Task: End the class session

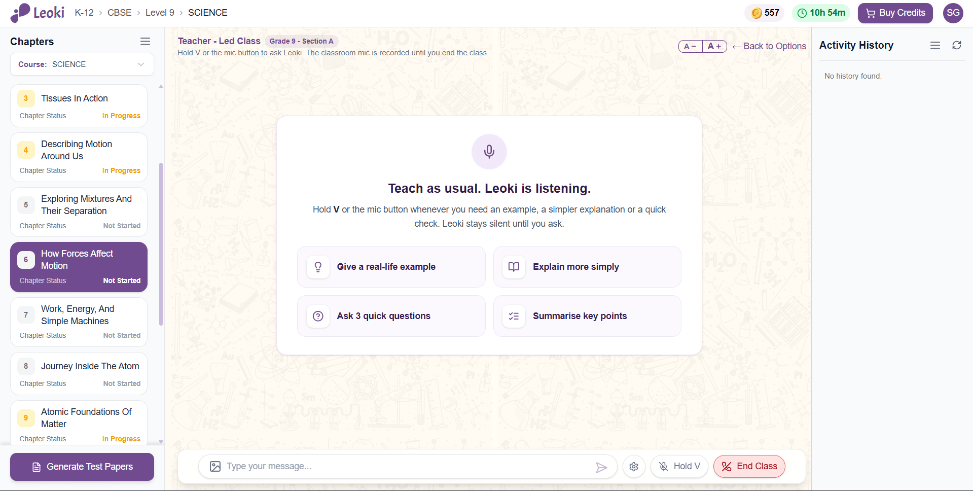Action: [749, 467]
